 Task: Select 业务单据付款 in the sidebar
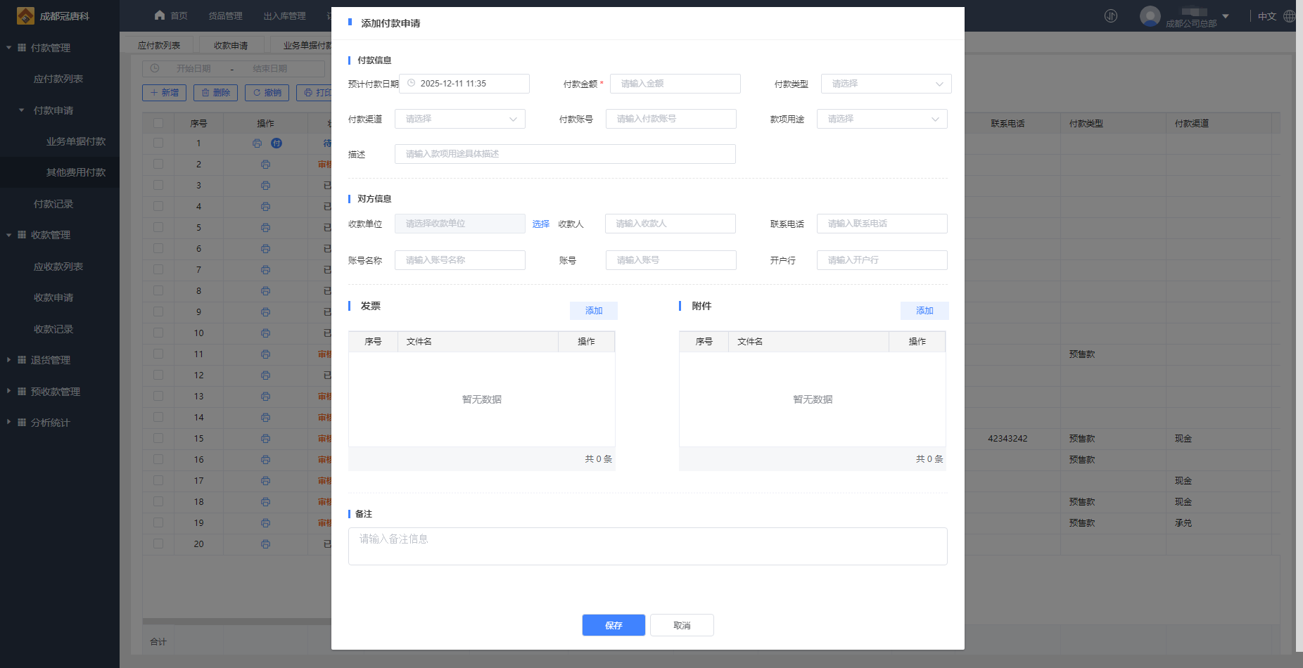(76, 141)
